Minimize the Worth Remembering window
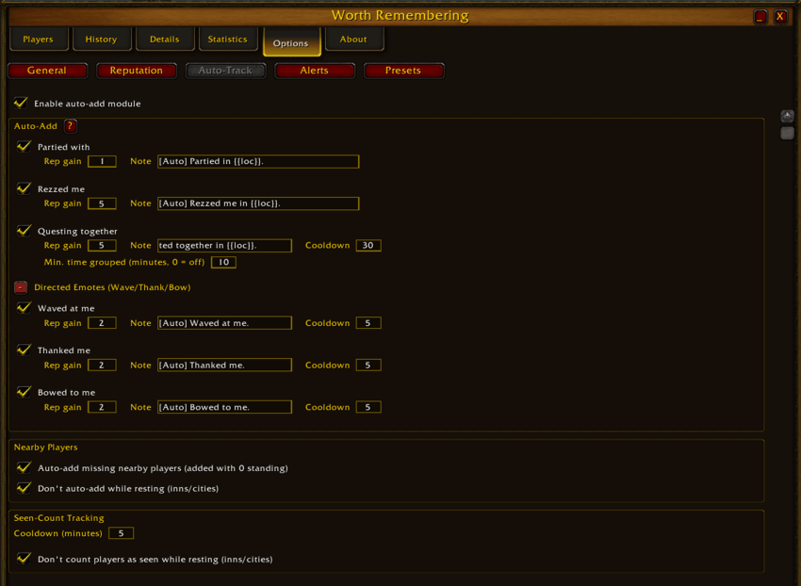This screenshot has width=801, height=586. 760,17
